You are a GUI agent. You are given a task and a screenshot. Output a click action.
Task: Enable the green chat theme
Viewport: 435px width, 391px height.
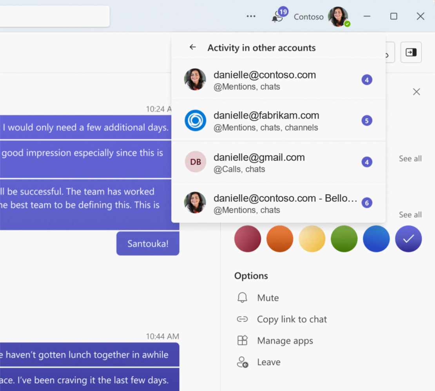click(344, 239)
